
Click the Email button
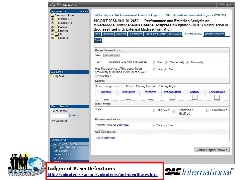[x=98, y=40]
